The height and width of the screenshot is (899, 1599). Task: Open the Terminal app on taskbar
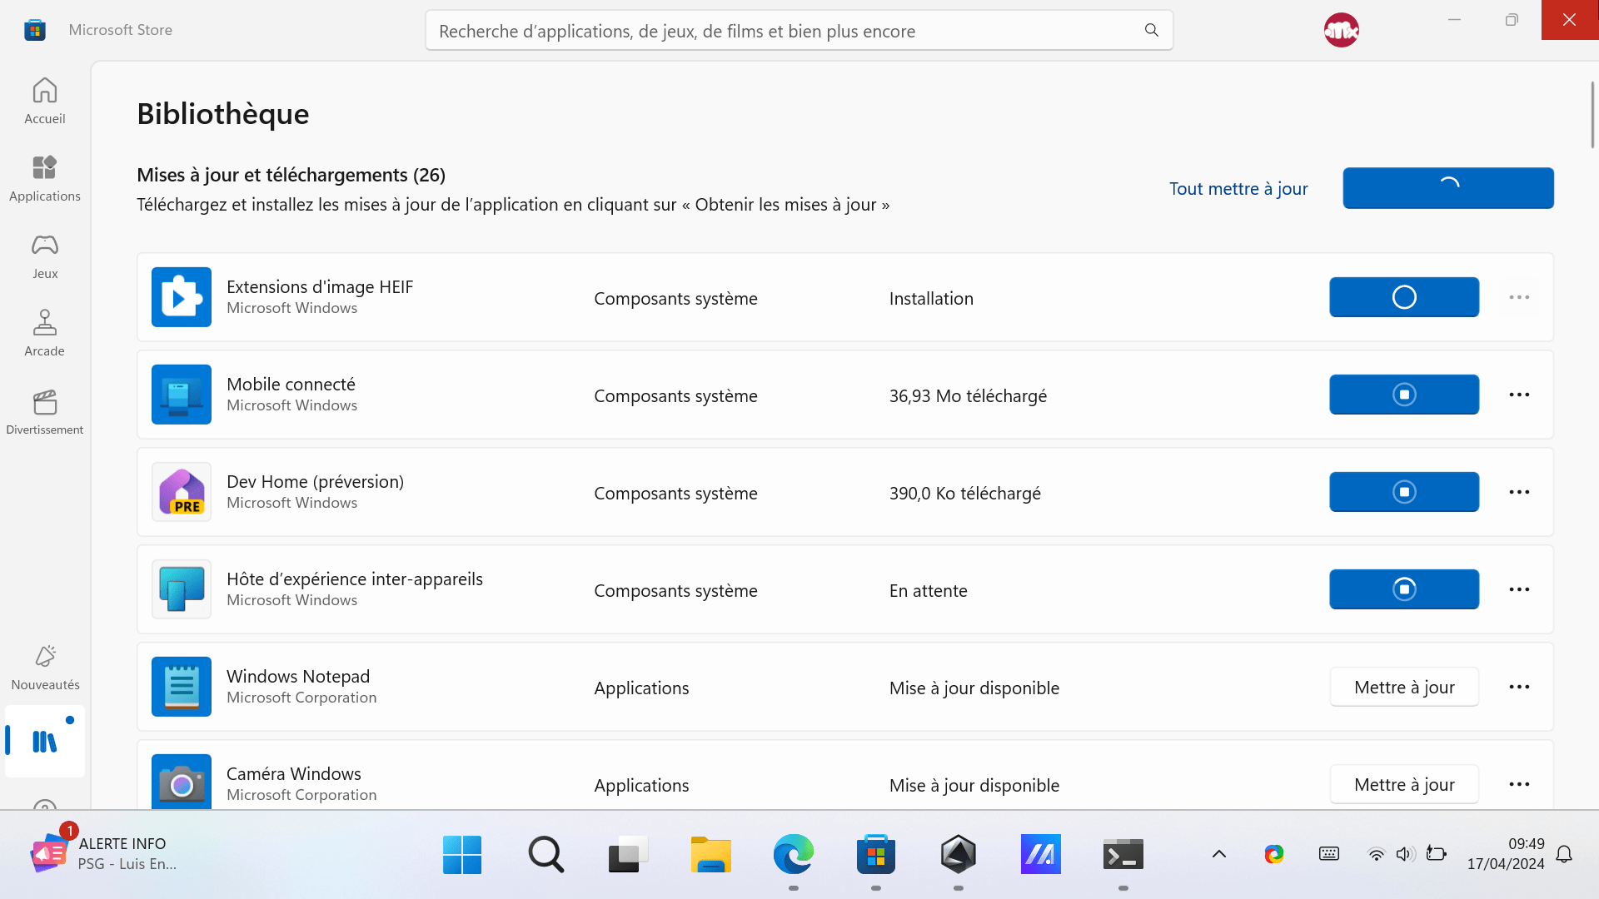1123,854
